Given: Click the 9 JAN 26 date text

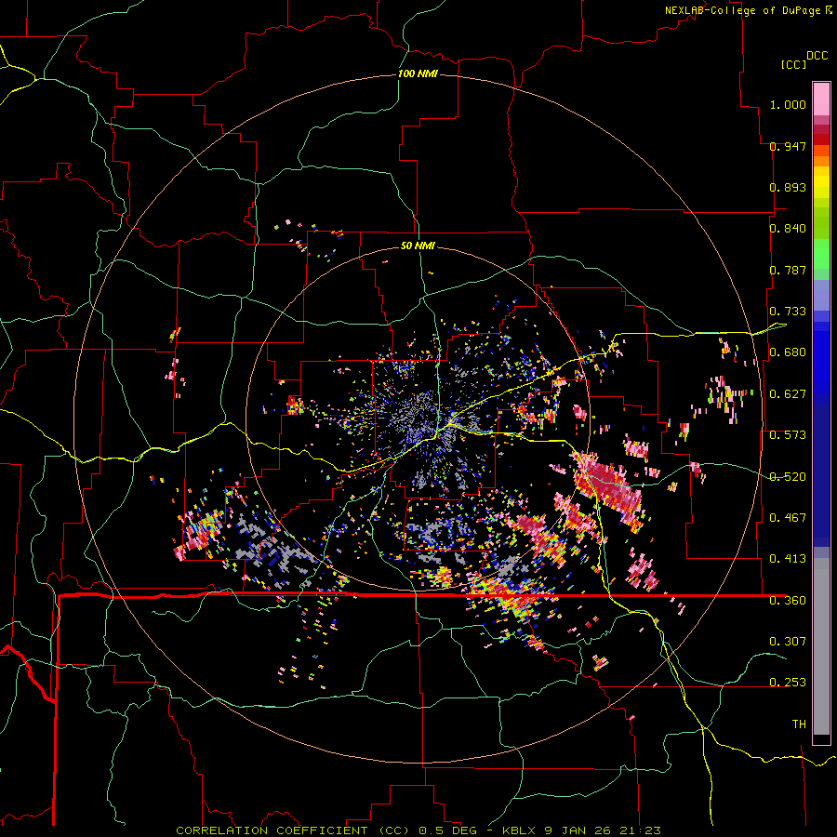Looking at the screenshot, I should (x=578, y=830).
